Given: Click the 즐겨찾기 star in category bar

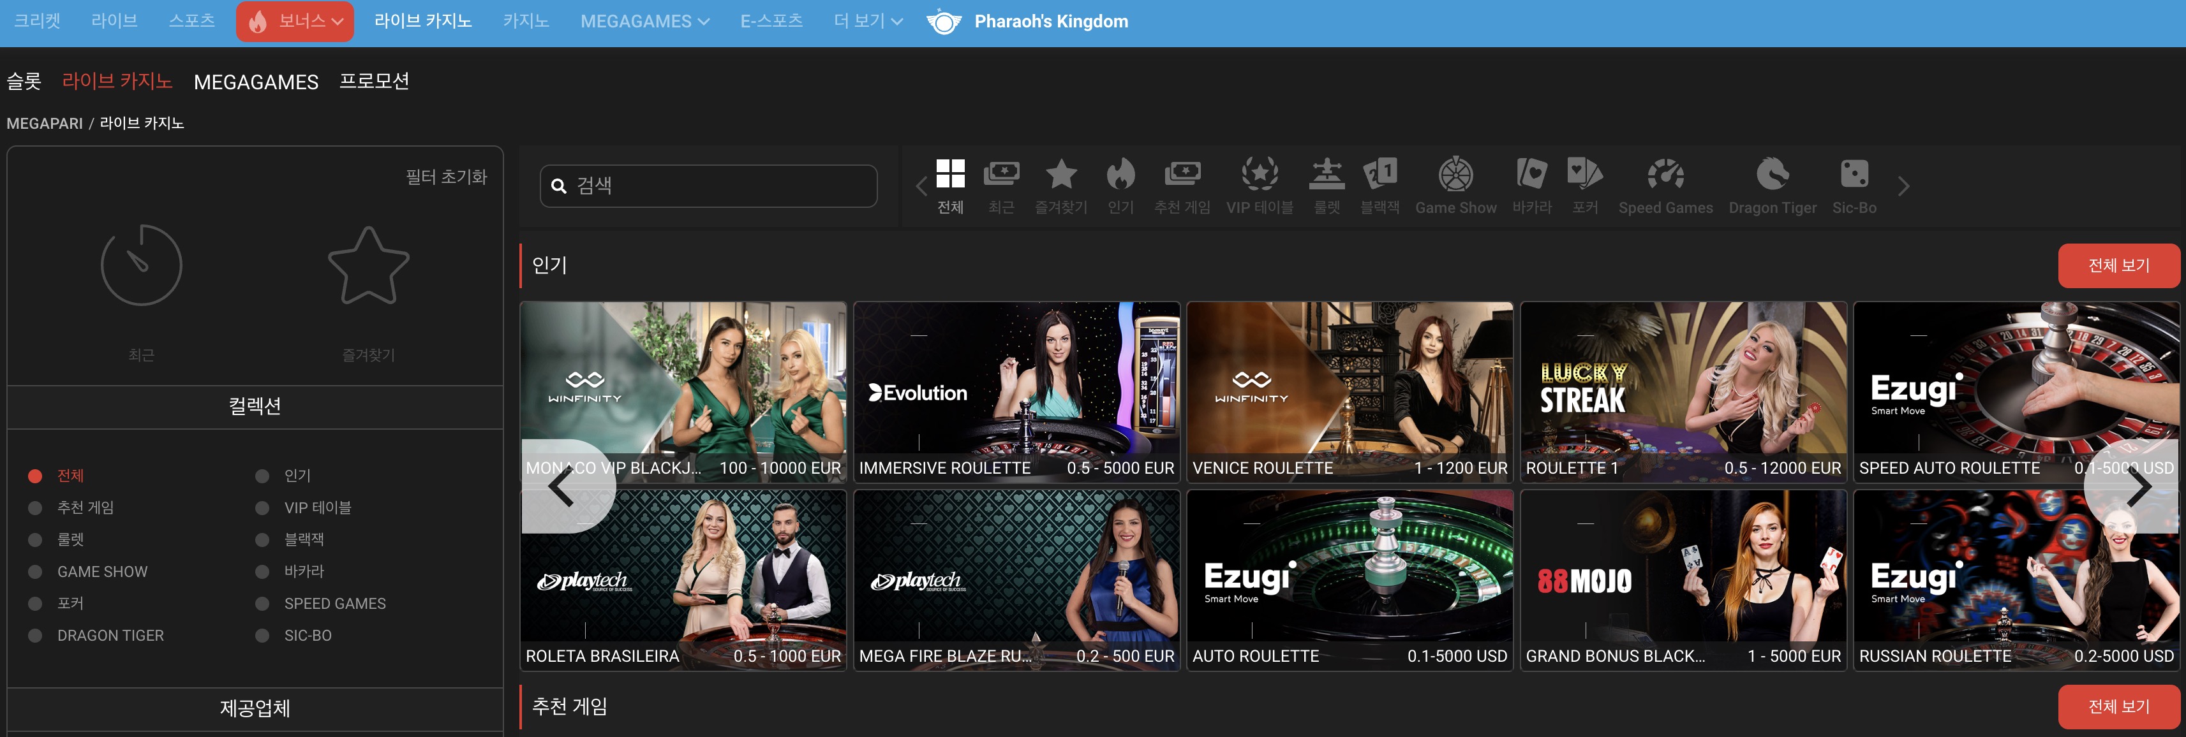Looking at the screenshot, I should (1060, 174).
